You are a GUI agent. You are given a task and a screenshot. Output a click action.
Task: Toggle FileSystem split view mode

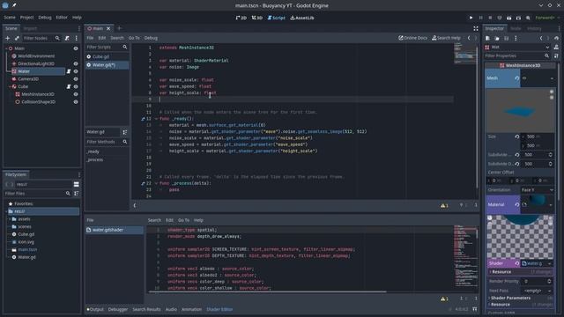click(x=77, y=184)
